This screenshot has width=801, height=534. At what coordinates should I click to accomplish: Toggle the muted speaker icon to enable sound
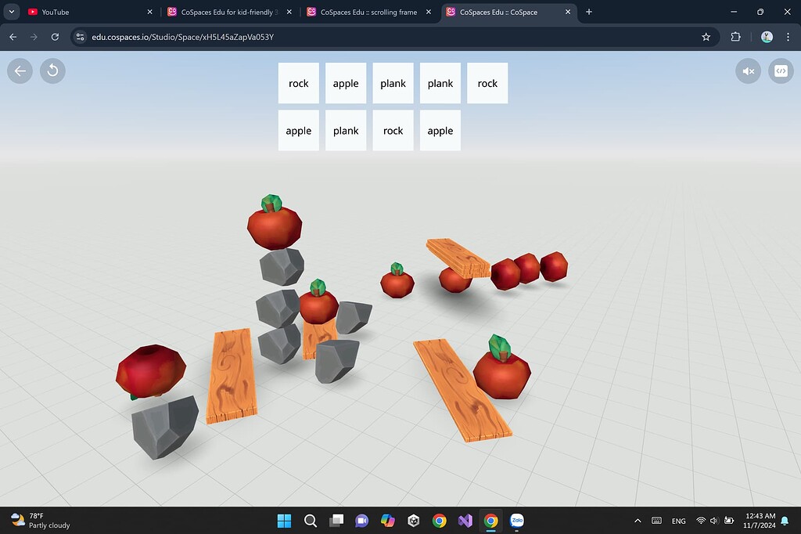click(748, 71)
